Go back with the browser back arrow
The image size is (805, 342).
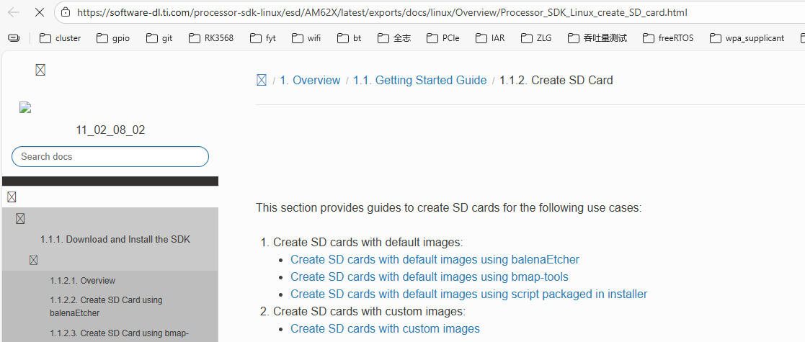coord(14,12)
